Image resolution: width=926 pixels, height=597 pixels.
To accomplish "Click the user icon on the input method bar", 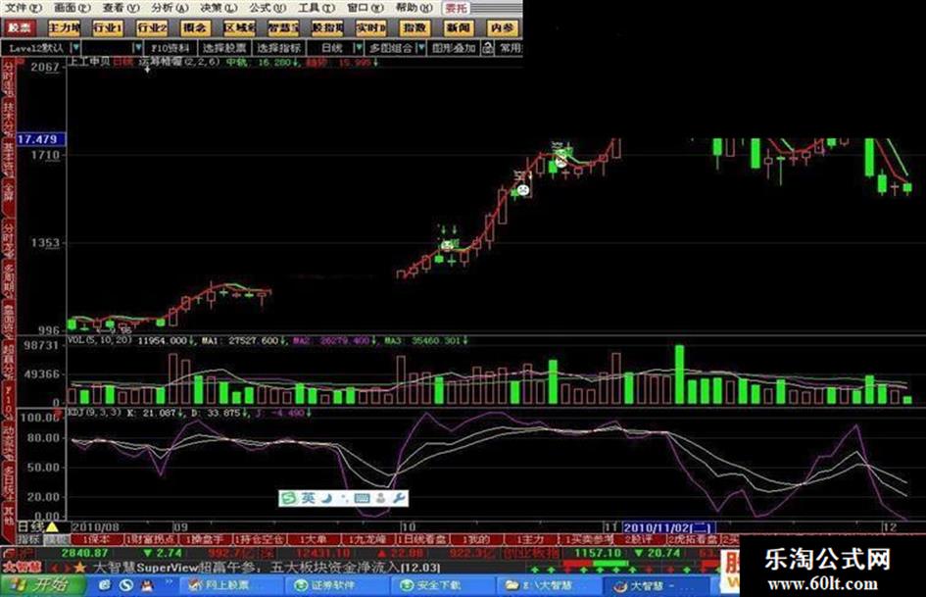I will point(381,498).
